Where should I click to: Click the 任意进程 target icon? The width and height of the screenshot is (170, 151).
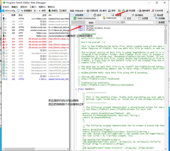tap(88, 10)
